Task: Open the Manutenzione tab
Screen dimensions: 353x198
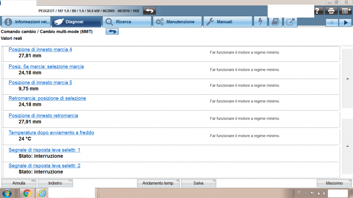Action: (x=177, y=22)
